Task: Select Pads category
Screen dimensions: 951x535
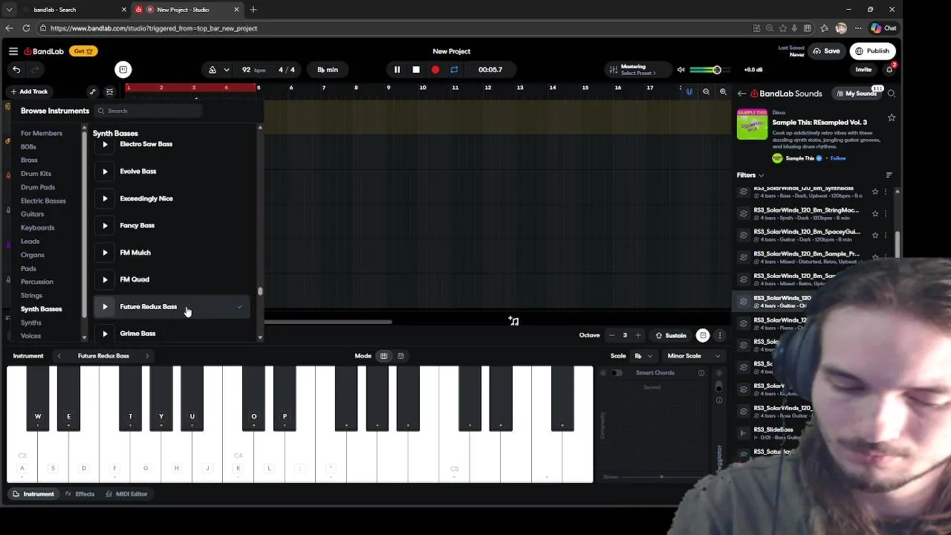Action: pos(28,268)
